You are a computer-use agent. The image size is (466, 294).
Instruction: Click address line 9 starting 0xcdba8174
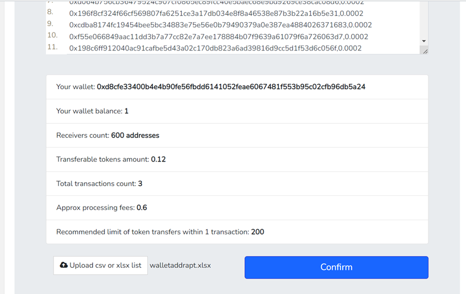tap(220, 25)
